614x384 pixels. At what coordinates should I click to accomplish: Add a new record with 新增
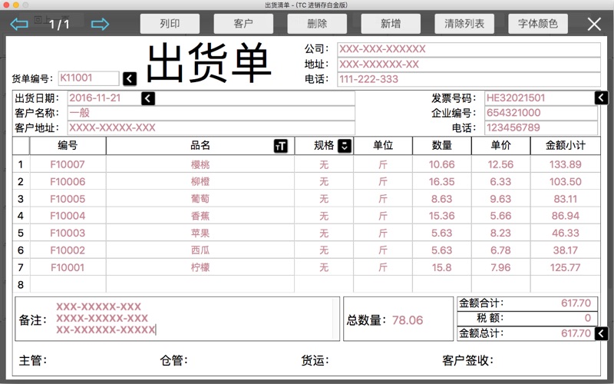click(x=391, y=24)
